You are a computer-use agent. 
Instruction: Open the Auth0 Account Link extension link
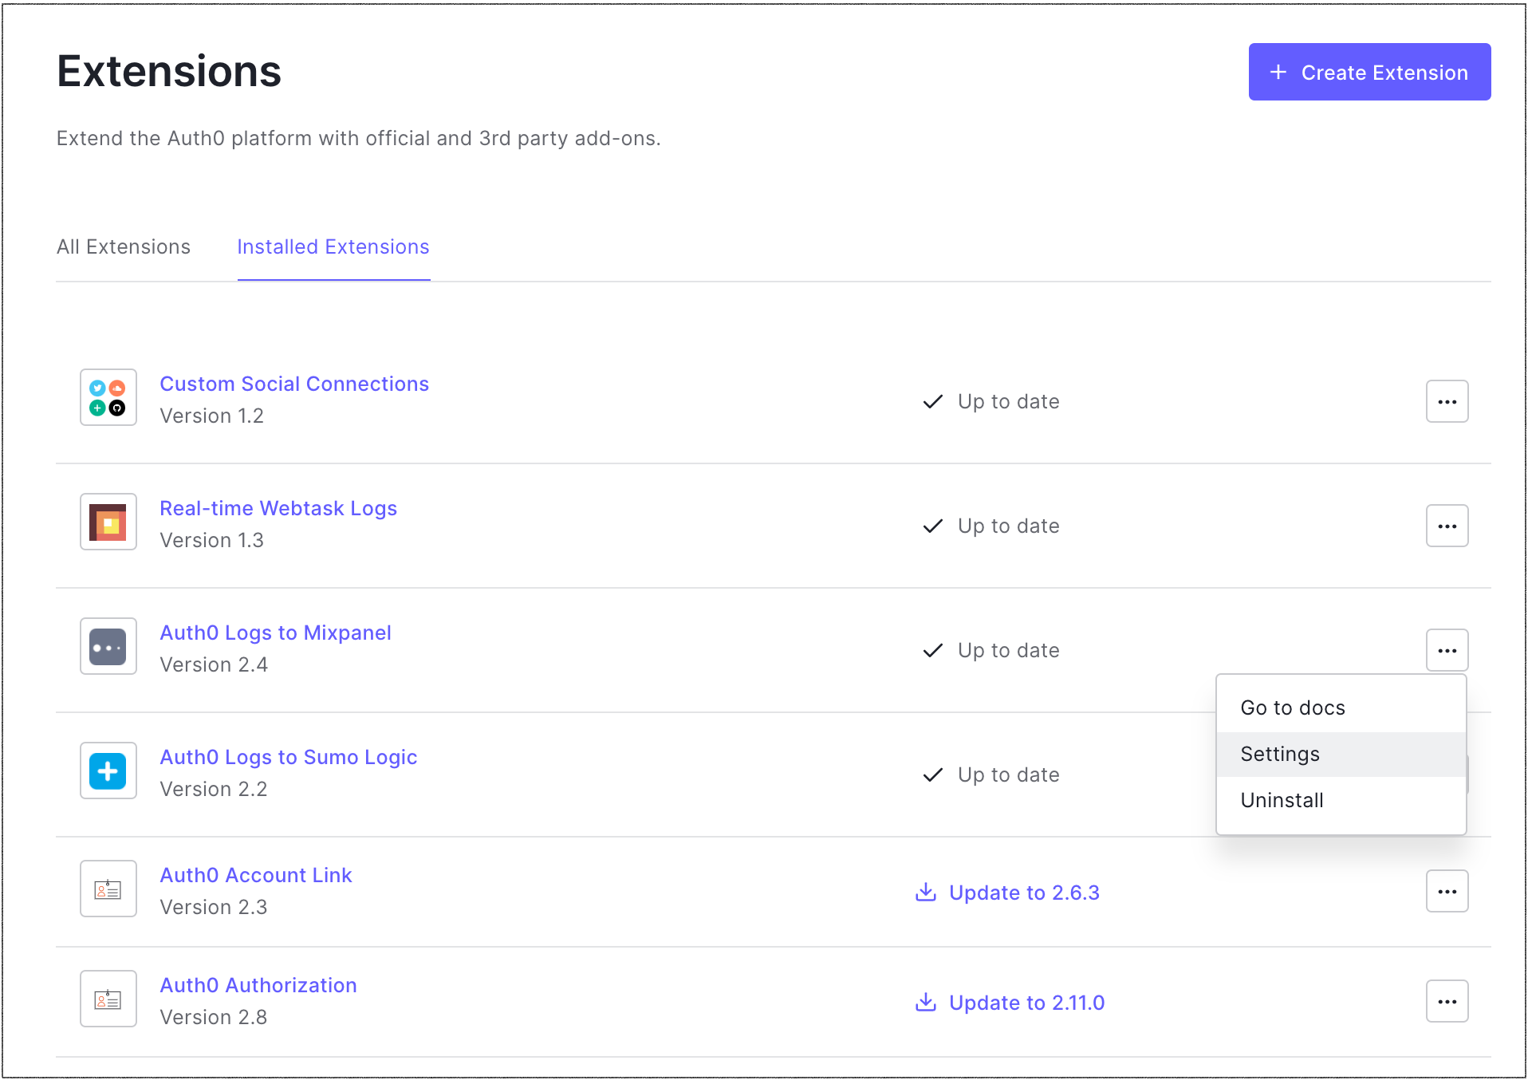(256, 875)
